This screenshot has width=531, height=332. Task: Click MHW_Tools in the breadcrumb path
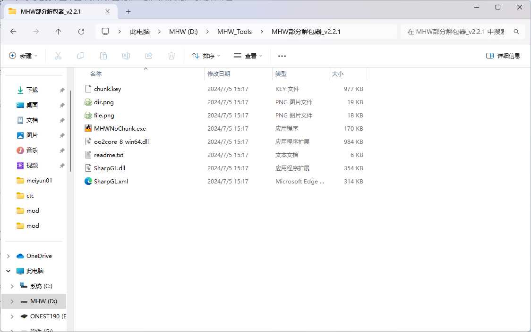(x=234, y=32)
